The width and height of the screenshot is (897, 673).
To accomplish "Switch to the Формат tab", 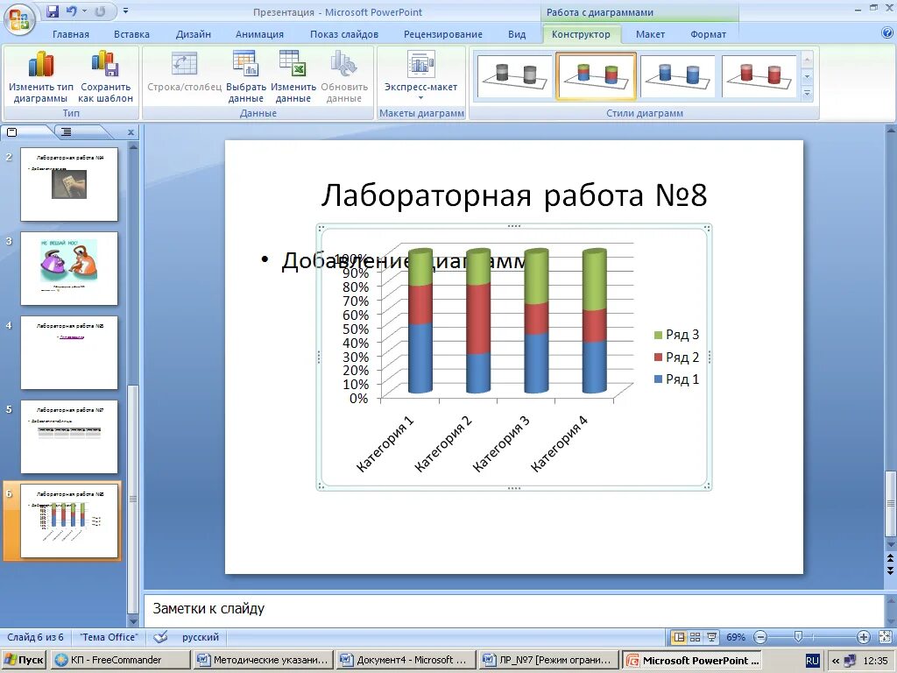I will point(708,34).
